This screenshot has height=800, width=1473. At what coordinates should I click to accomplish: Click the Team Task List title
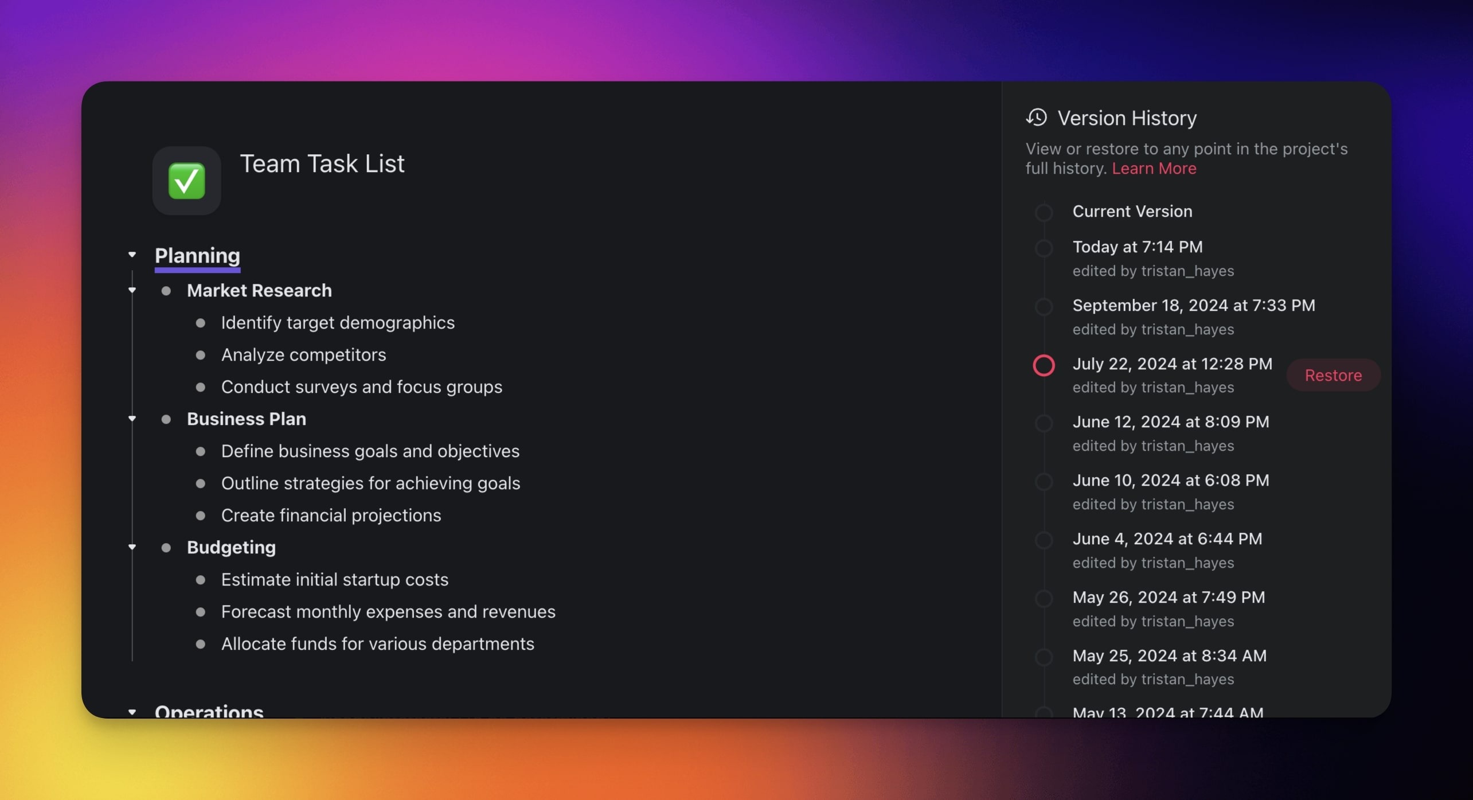click(322, 164)
